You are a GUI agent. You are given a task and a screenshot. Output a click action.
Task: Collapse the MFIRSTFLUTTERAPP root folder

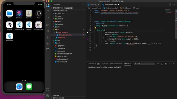68,11
